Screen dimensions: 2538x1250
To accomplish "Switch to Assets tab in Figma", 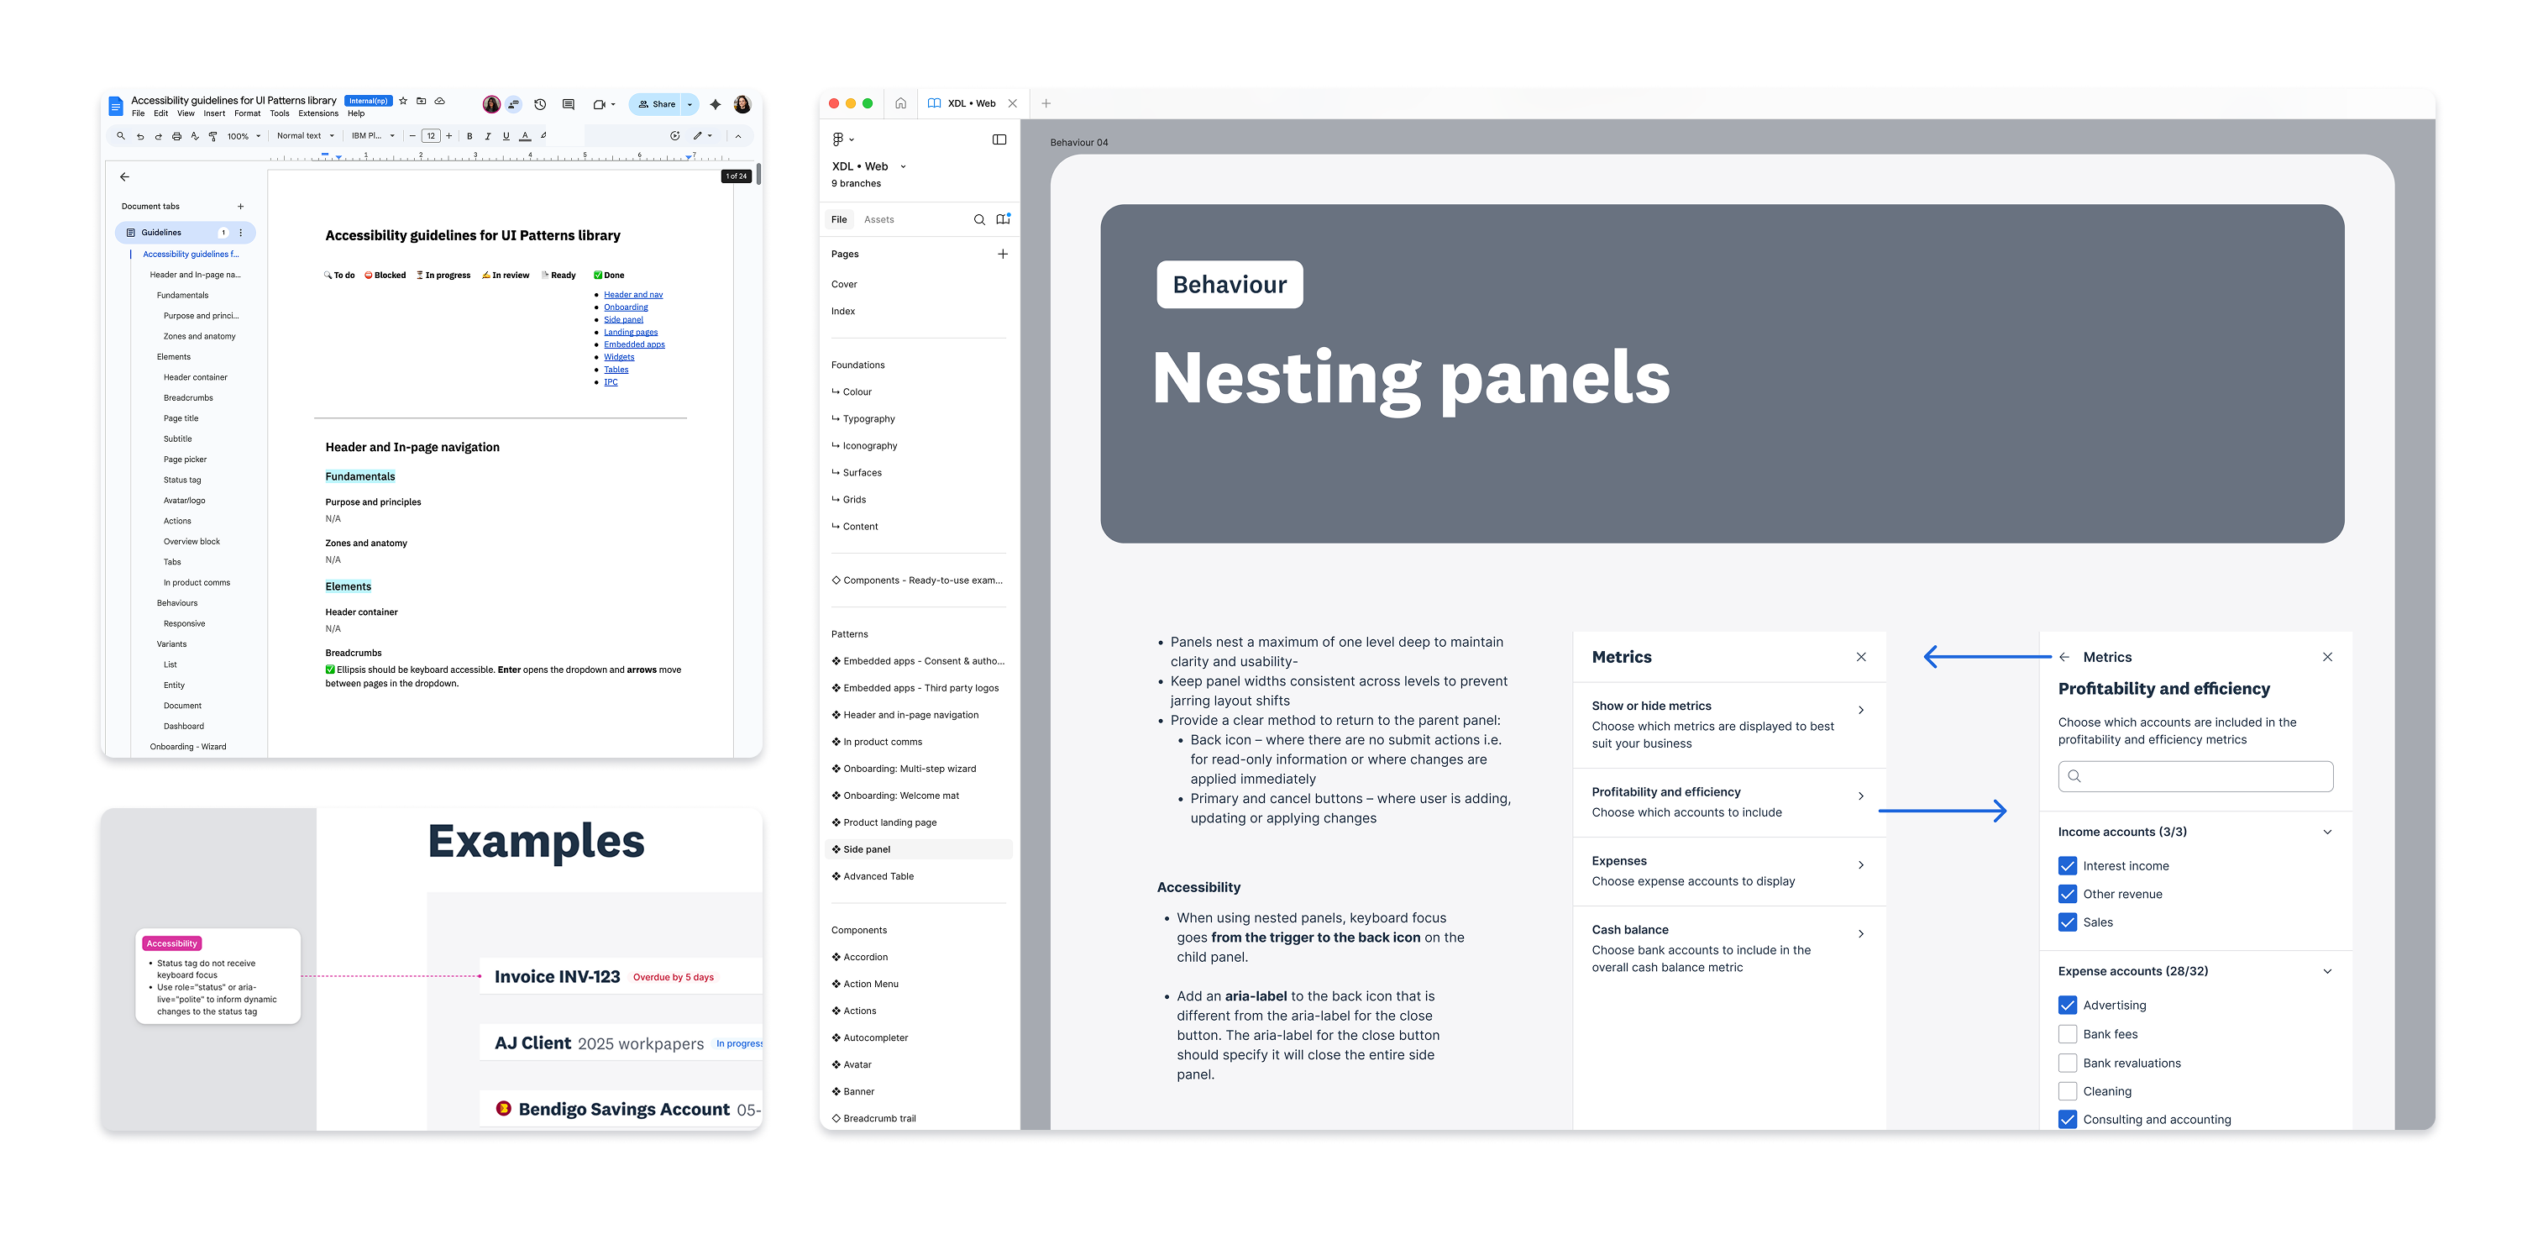I will click(x=878, y=220).
